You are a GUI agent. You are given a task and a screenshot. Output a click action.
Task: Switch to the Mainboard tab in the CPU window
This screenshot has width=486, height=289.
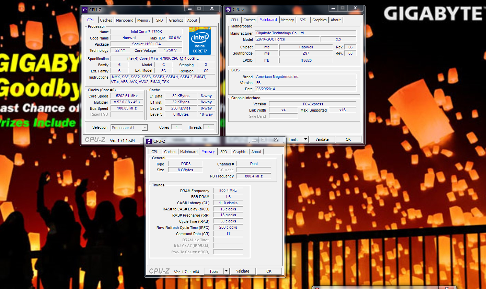[x=125, y=20]
